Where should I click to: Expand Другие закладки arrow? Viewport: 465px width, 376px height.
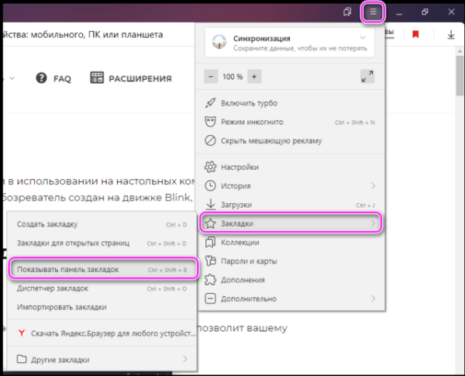pyautogui.click(x=185, y=359)
